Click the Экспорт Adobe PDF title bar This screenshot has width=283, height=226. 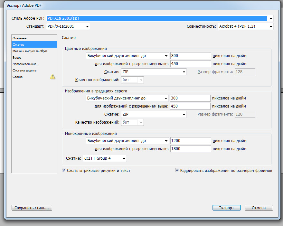(x=142, y=5)
